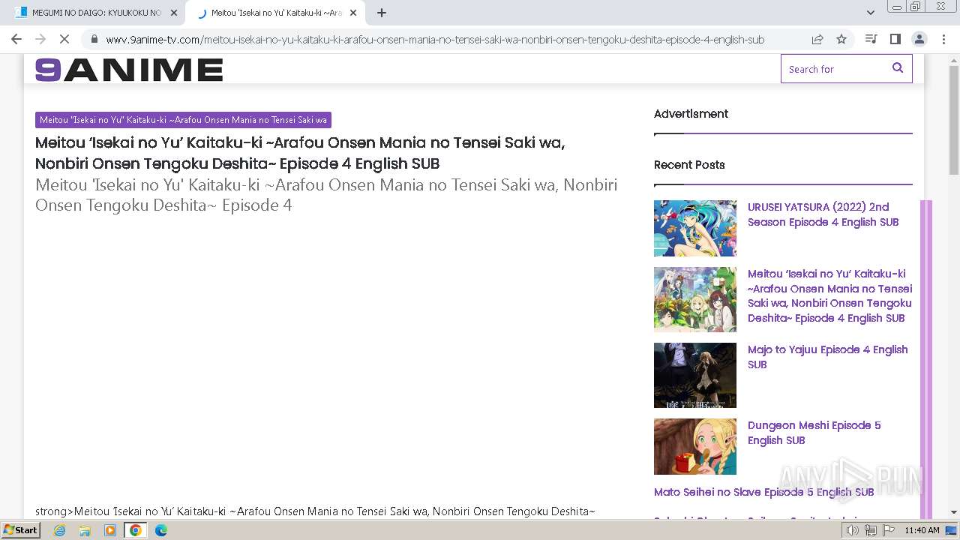The height and width of the screenshot is (540, 960).
Task: Open a new browser tab
Action: pyautogui.click(x=382, y=13)
